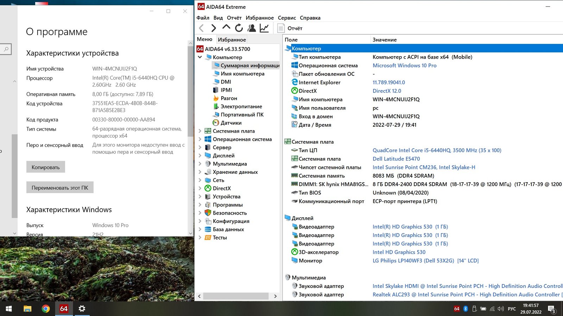563x316 pixels.
Task: Open the LG Philips LP140WF3 monitor link
Action: (x=425, y=261)
